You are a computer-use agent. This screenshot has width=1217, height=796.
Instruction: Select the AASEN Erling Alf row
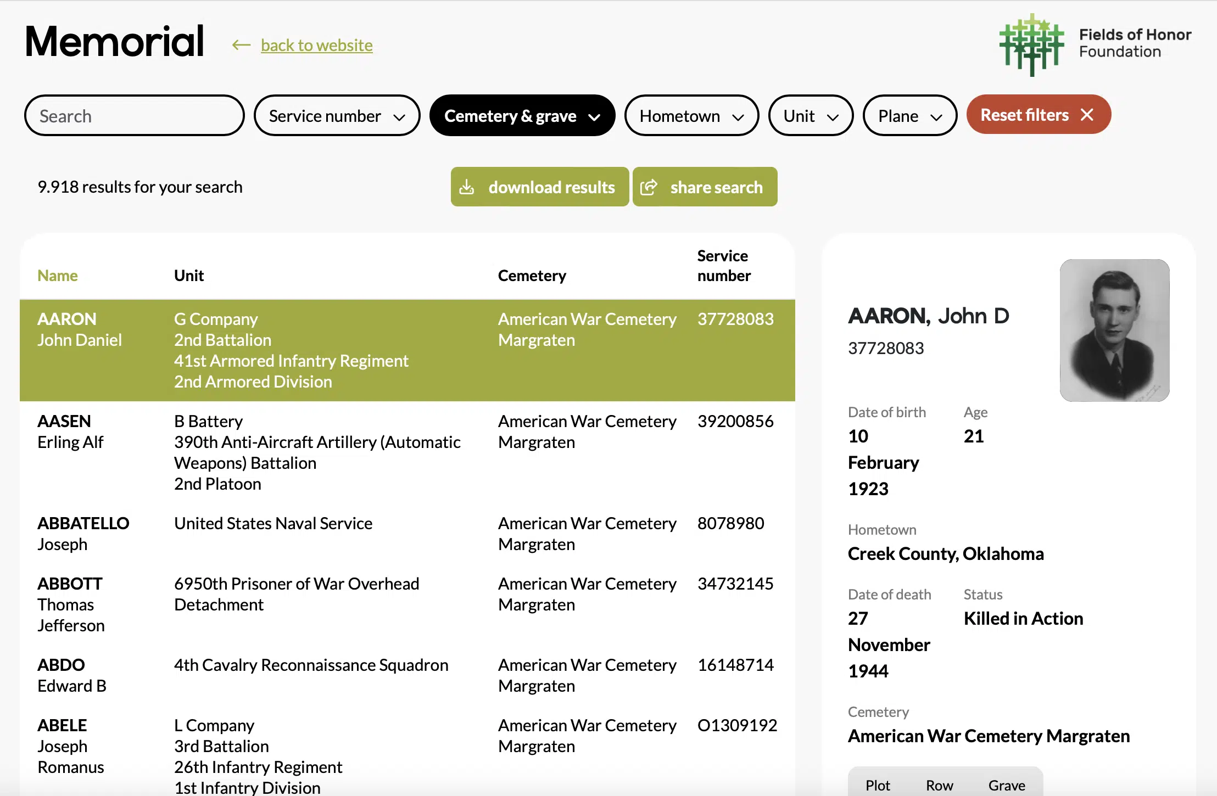pyautogui.click(x=406, y=452)
